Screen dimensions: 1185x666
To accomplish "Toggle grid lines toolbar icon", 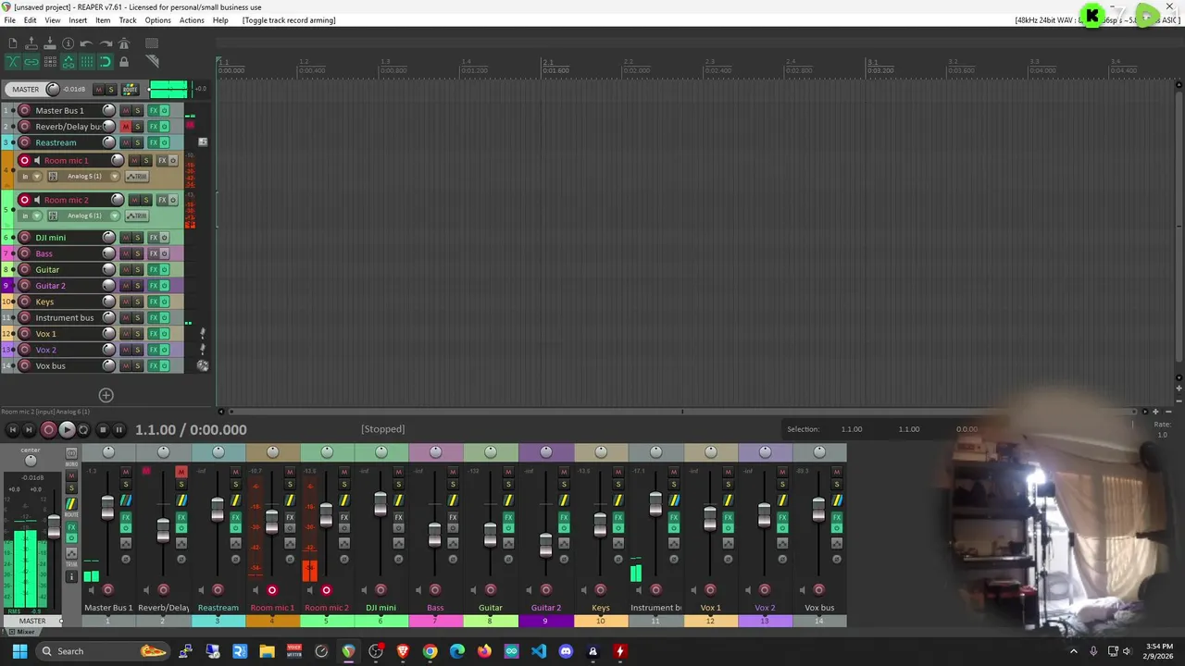I will pos(87,62).
